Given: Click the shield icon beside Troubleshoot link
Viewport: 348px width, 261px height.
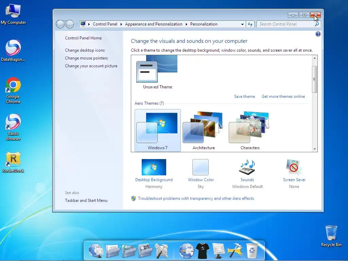Looking at the screenshot, I should point(133,198).
